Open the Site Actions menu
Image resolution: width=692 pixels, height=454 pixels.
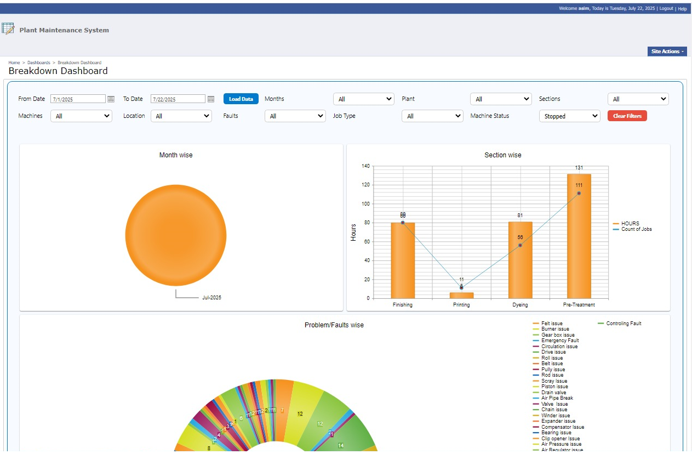coord(667,52)
